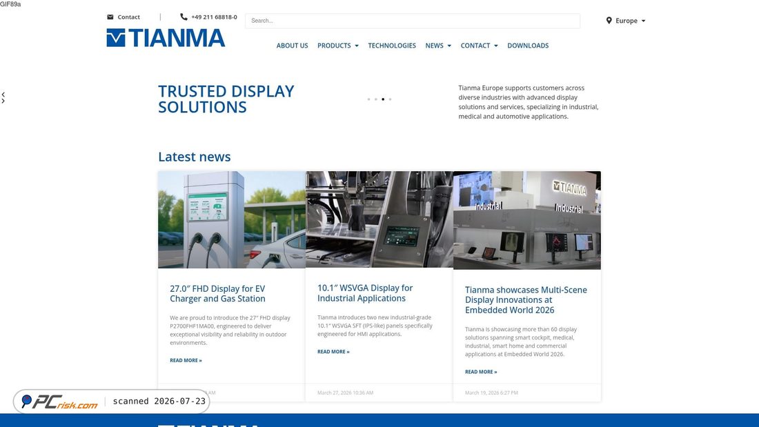
Task: Click the Latest news heading
Action: pos(194,157)
